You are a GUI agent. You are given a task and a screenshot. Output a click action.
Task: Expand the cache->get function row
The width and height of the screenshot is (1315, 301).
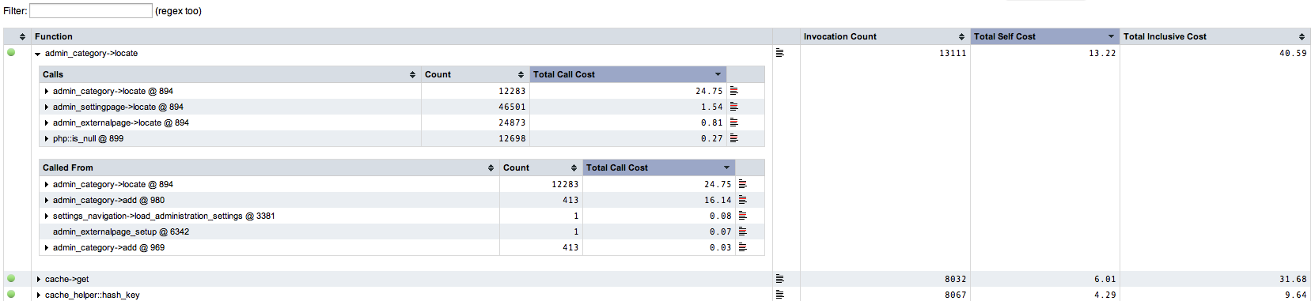click(x=38, y=280)
